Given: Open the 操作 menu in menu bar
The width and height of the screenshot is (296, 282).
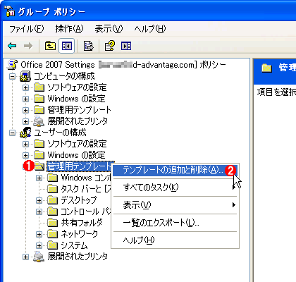Looking at the screenshot, I should pyautogui.click(x=69, y=29).
